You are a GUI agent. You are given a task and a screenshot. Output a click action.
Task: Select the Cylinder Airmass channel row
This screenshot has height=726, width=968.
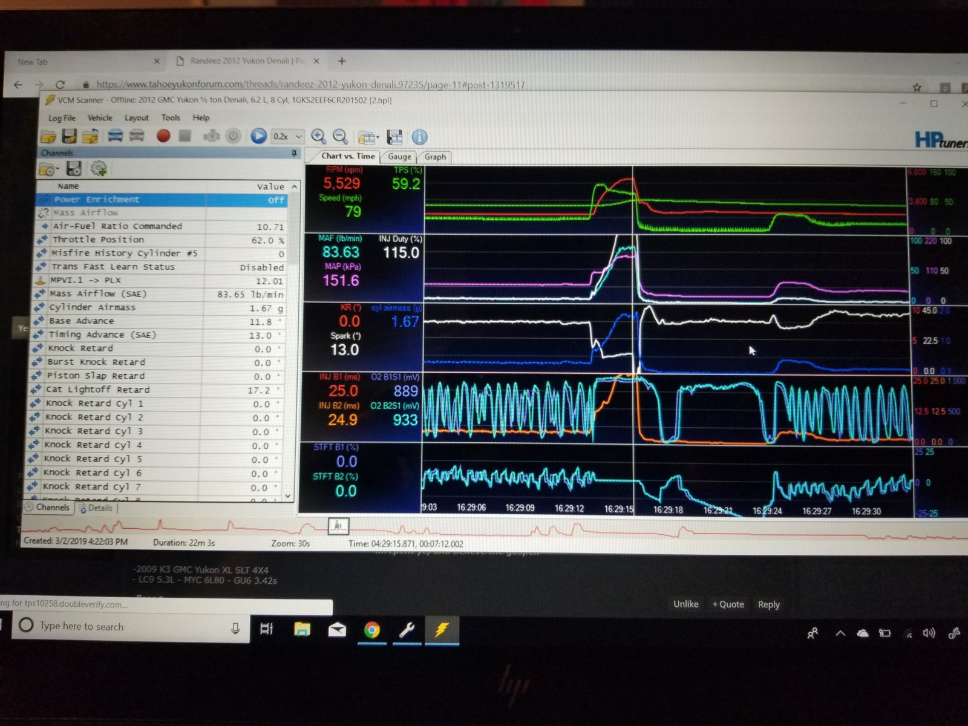(160, 308)
